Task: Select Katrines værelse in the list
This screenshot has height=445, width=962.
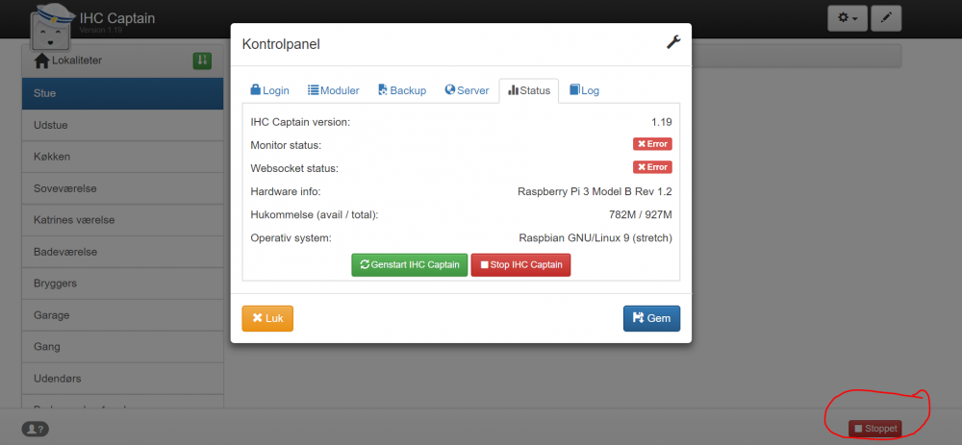Action: point(123,220)
